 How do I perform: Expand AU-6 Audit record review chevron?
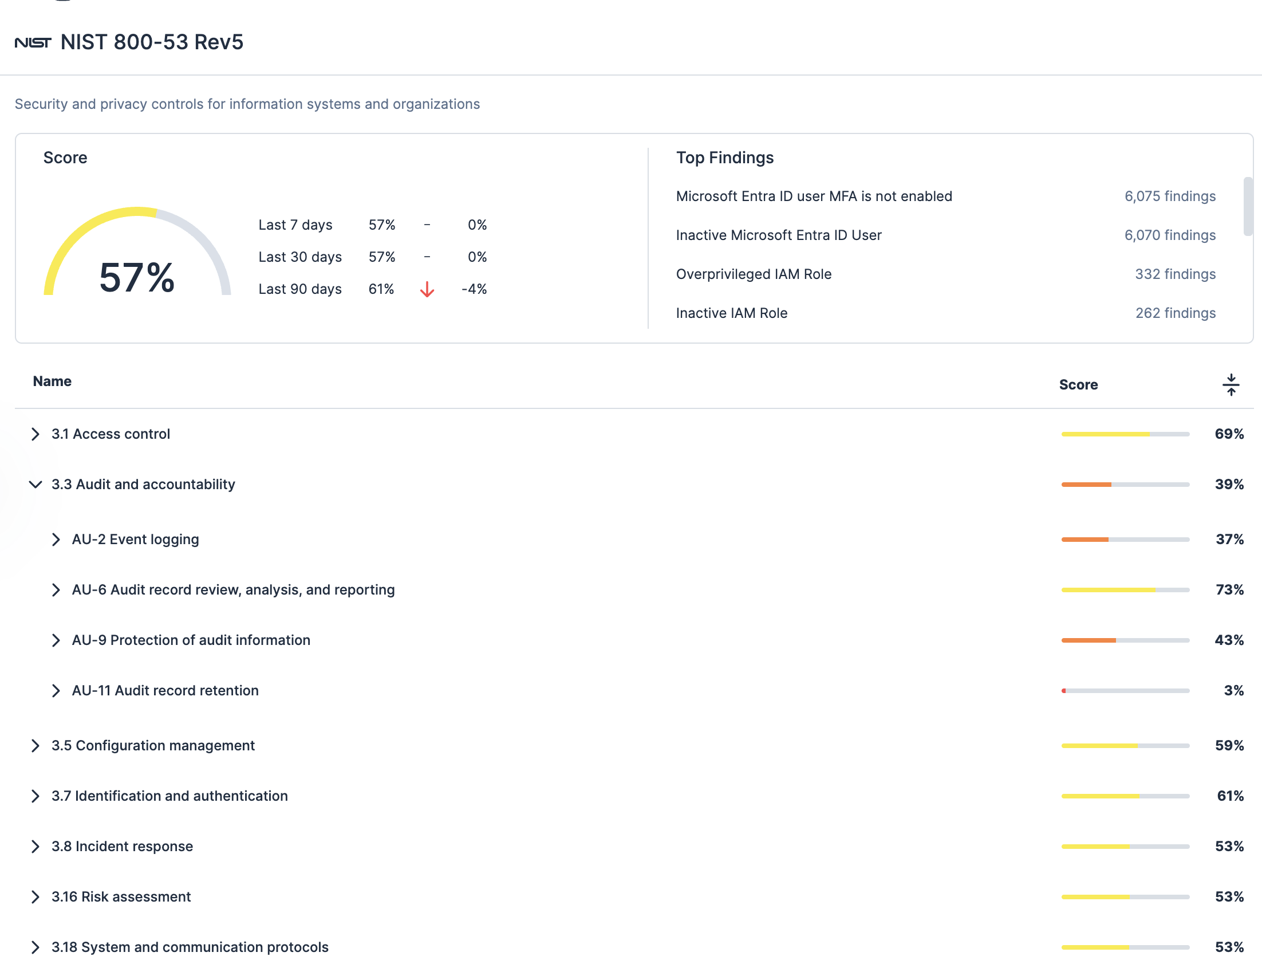tap(56, 590)
